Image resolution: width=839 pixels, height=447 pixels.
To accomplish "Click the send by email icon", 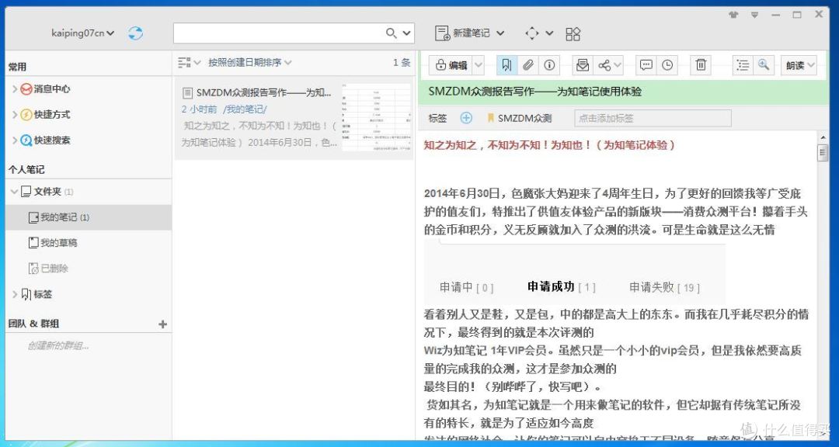I will click(582, 65).
